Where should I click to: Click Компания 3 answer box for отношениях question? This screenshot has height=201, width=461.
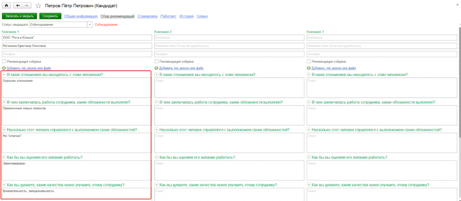click(382, 88)
